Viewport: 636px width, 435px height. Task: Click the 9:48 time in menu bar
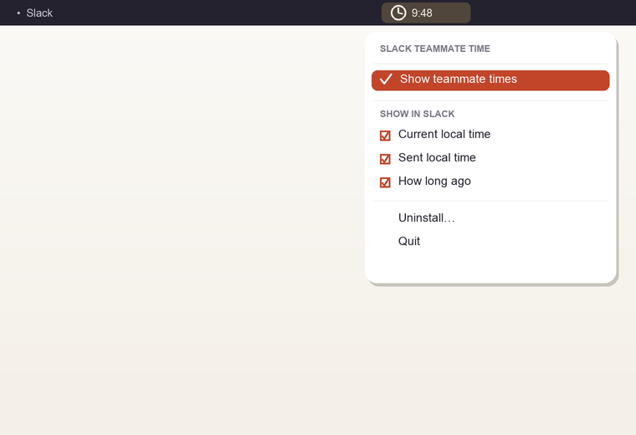coord(422,13)
